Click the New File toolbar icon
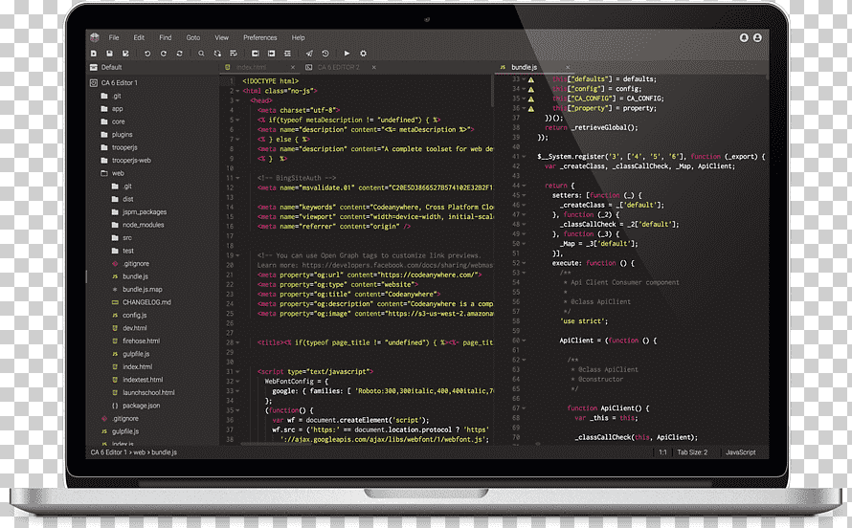The width and height of the screenshot is (852, 528). 94,54
